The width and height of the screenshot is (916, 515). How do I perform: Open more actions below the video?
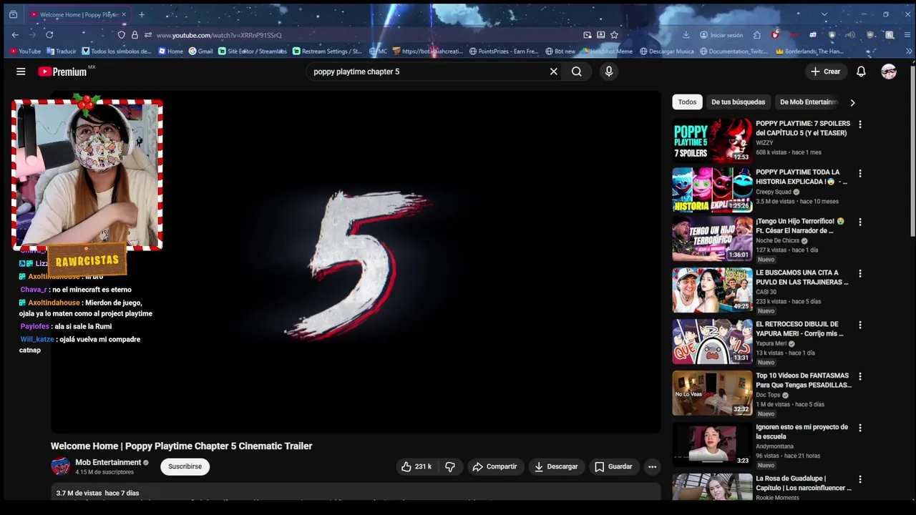652,466
